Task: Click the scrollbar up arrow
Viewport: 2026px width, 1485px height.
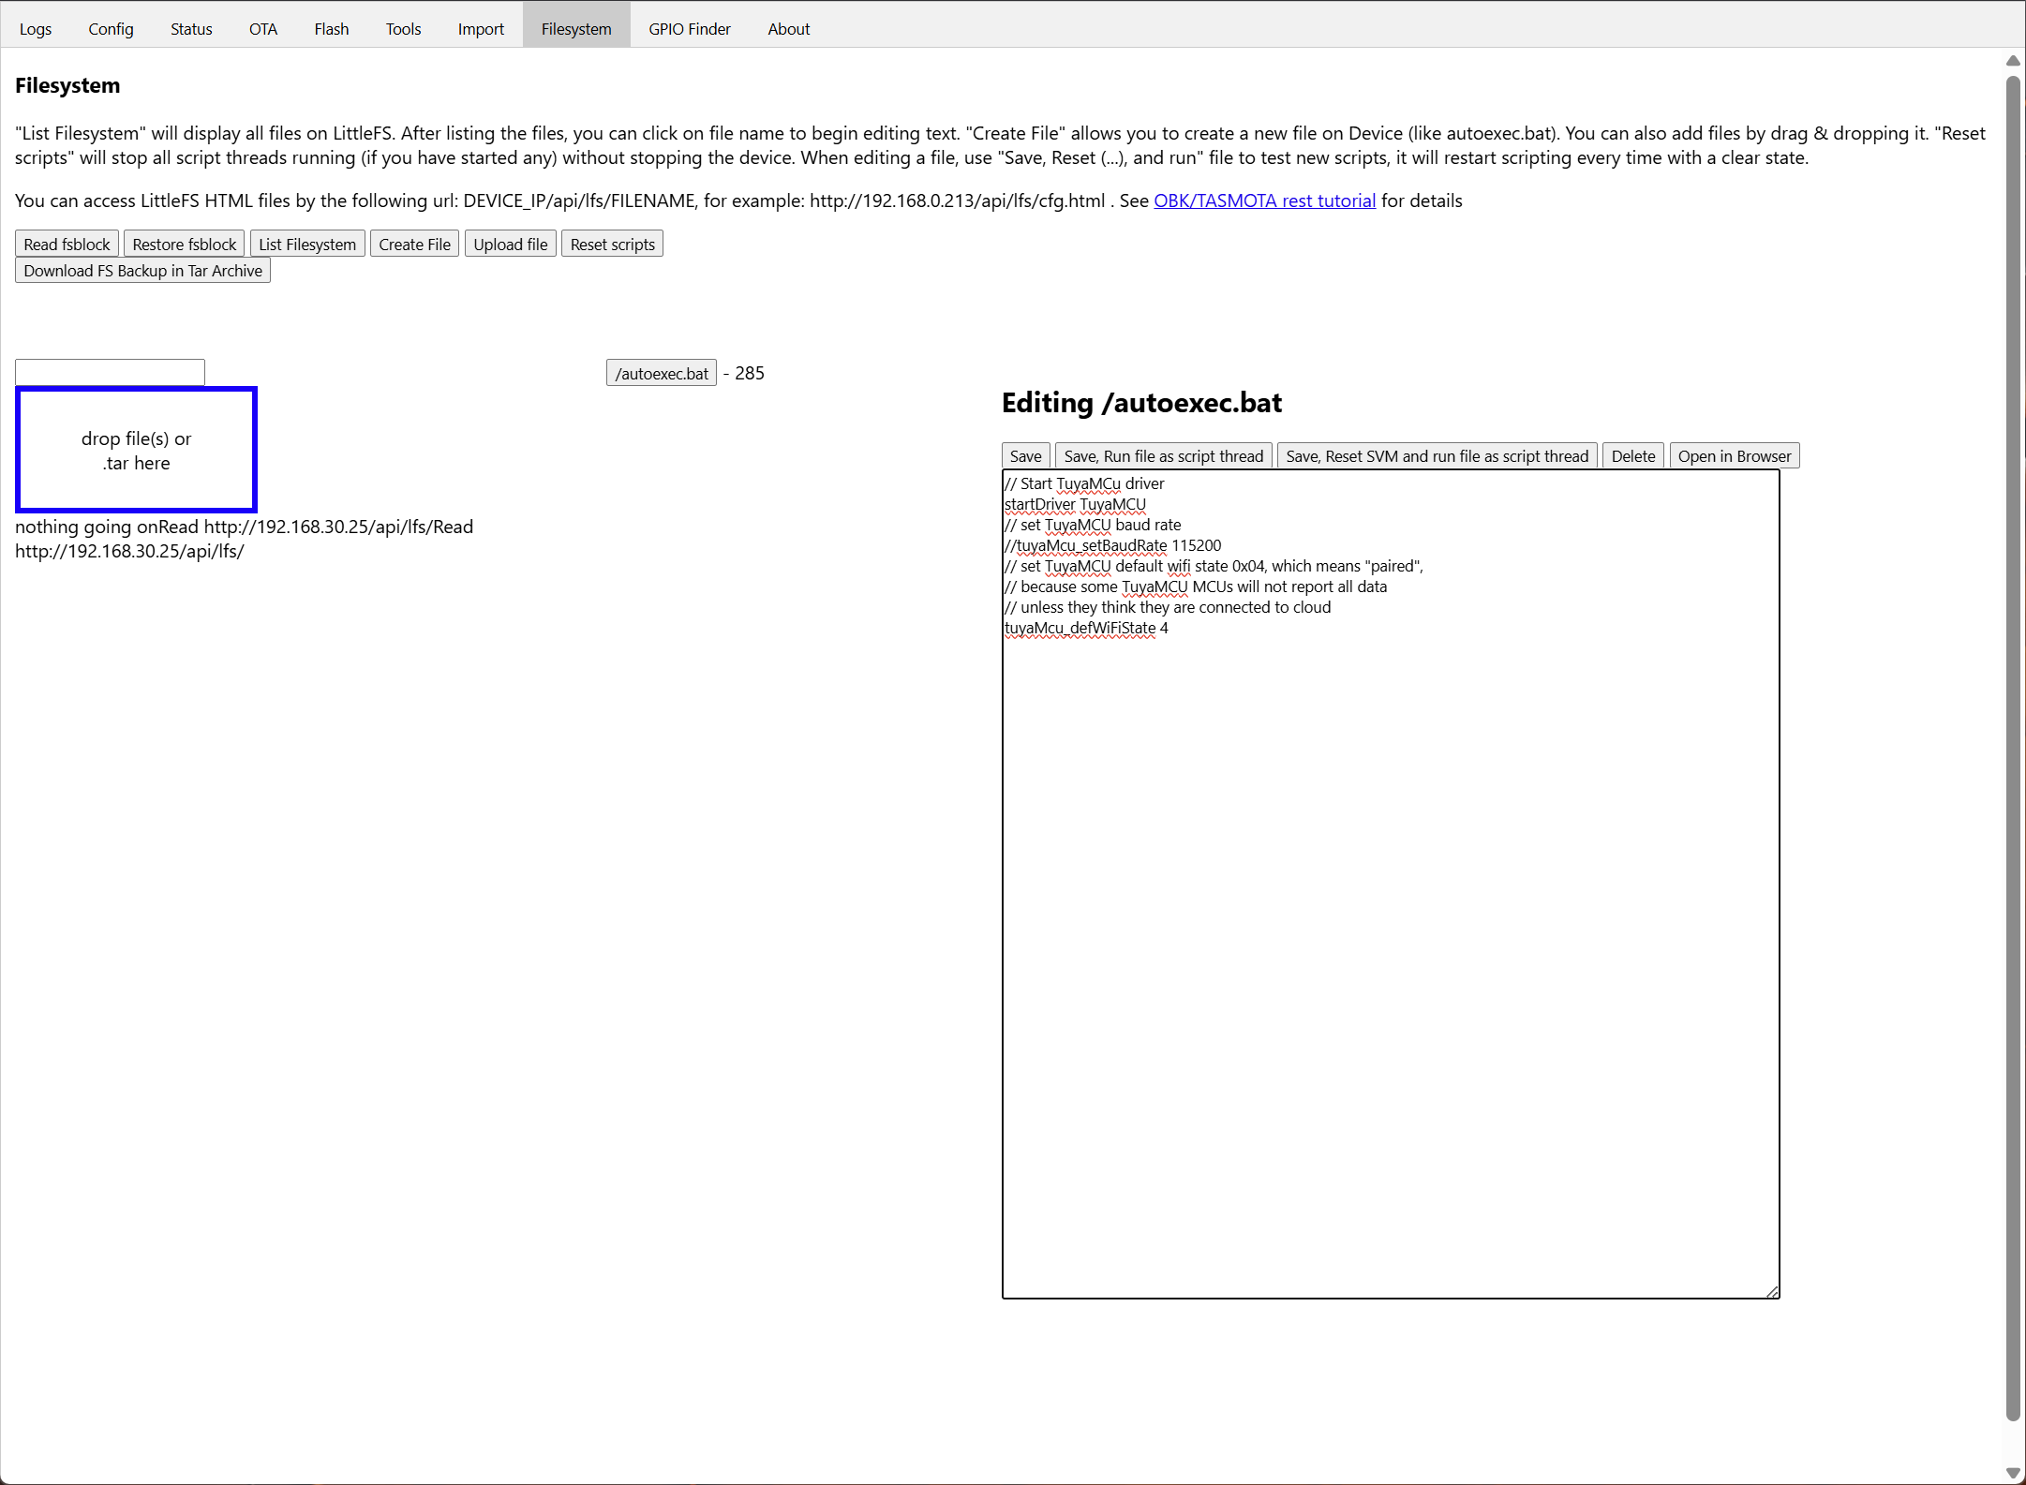Action: click(x=2013, y=61)
